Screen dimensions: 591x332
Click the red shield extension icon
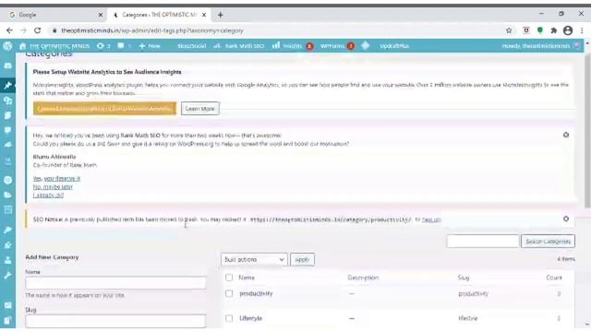coord(526,30)
